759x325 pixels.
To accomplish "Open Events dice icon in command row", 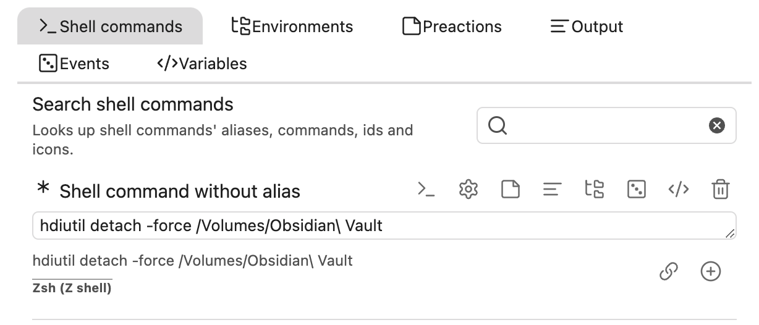I will click(636, 190).
